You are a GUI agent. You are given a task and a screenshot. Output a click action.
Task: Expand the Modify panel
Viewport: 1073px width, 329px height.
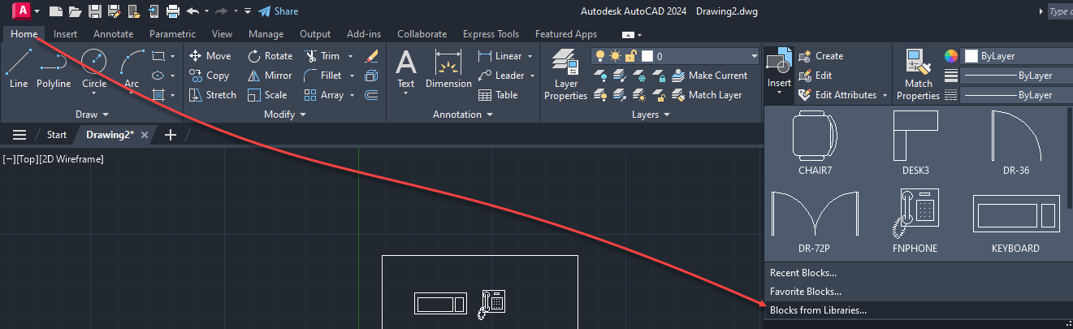tap(285, 115)
